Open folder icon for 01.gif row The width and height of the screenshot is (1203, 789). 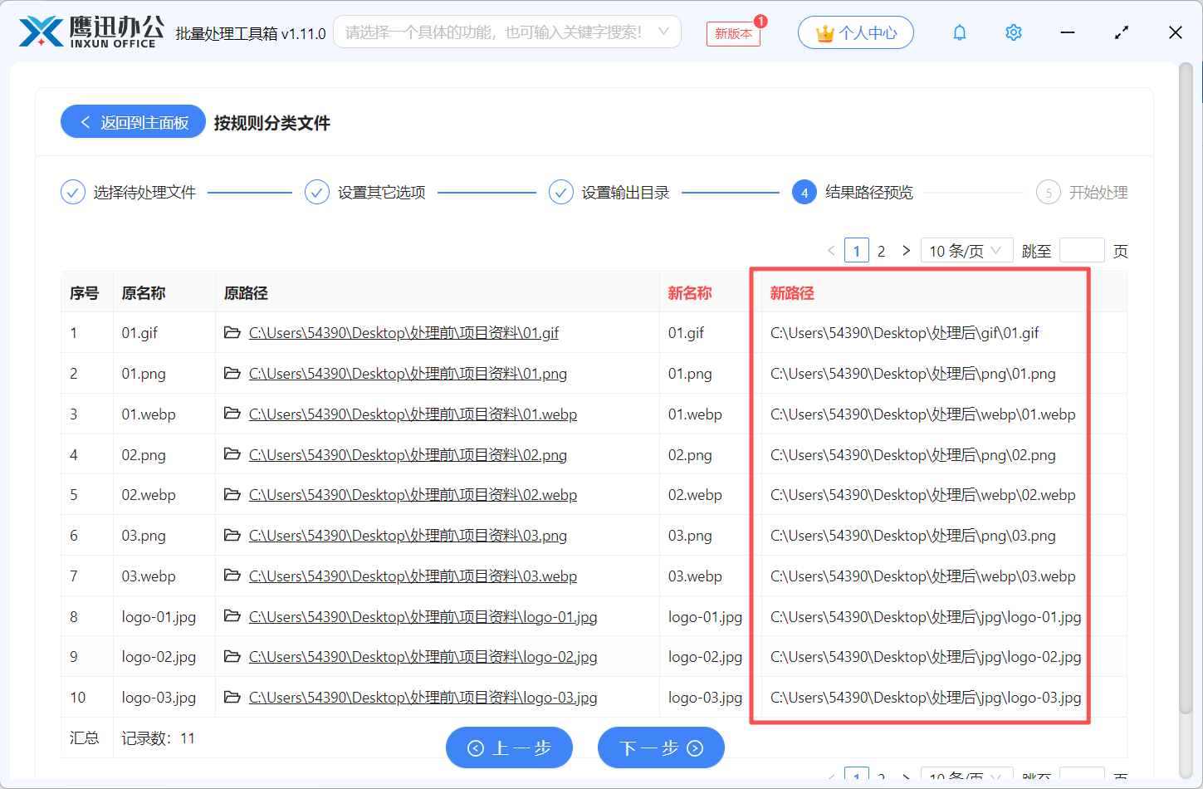click(x=232, y=332)
